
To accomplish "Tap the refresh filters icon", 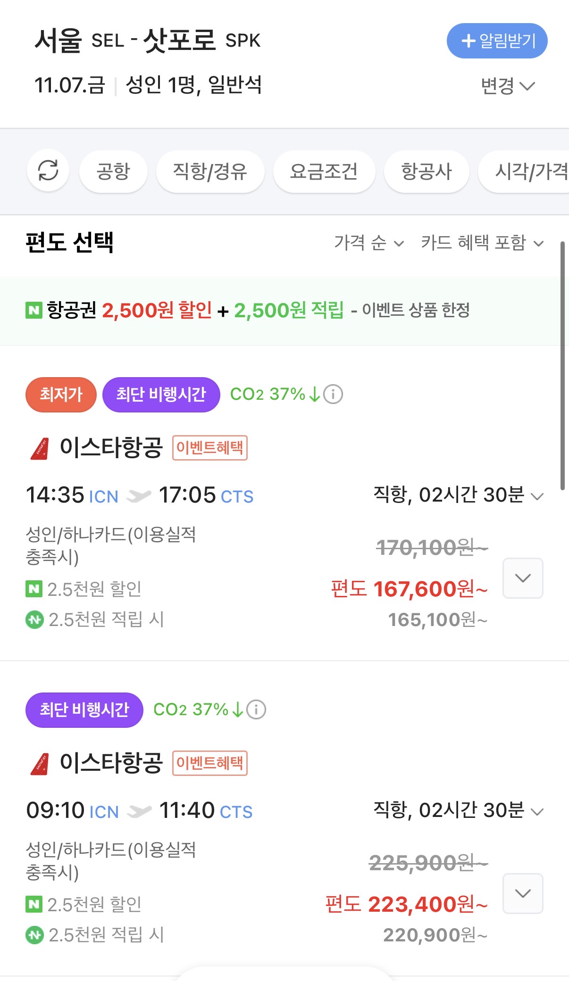I will click(48, 171).
